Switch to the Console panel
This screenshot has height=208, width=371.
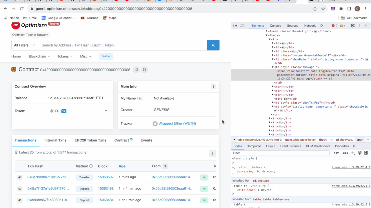275,26
